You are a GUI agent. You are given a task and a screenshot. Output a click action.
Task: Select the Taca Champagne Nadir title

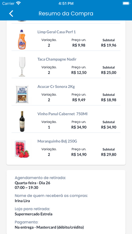[57, 59]
